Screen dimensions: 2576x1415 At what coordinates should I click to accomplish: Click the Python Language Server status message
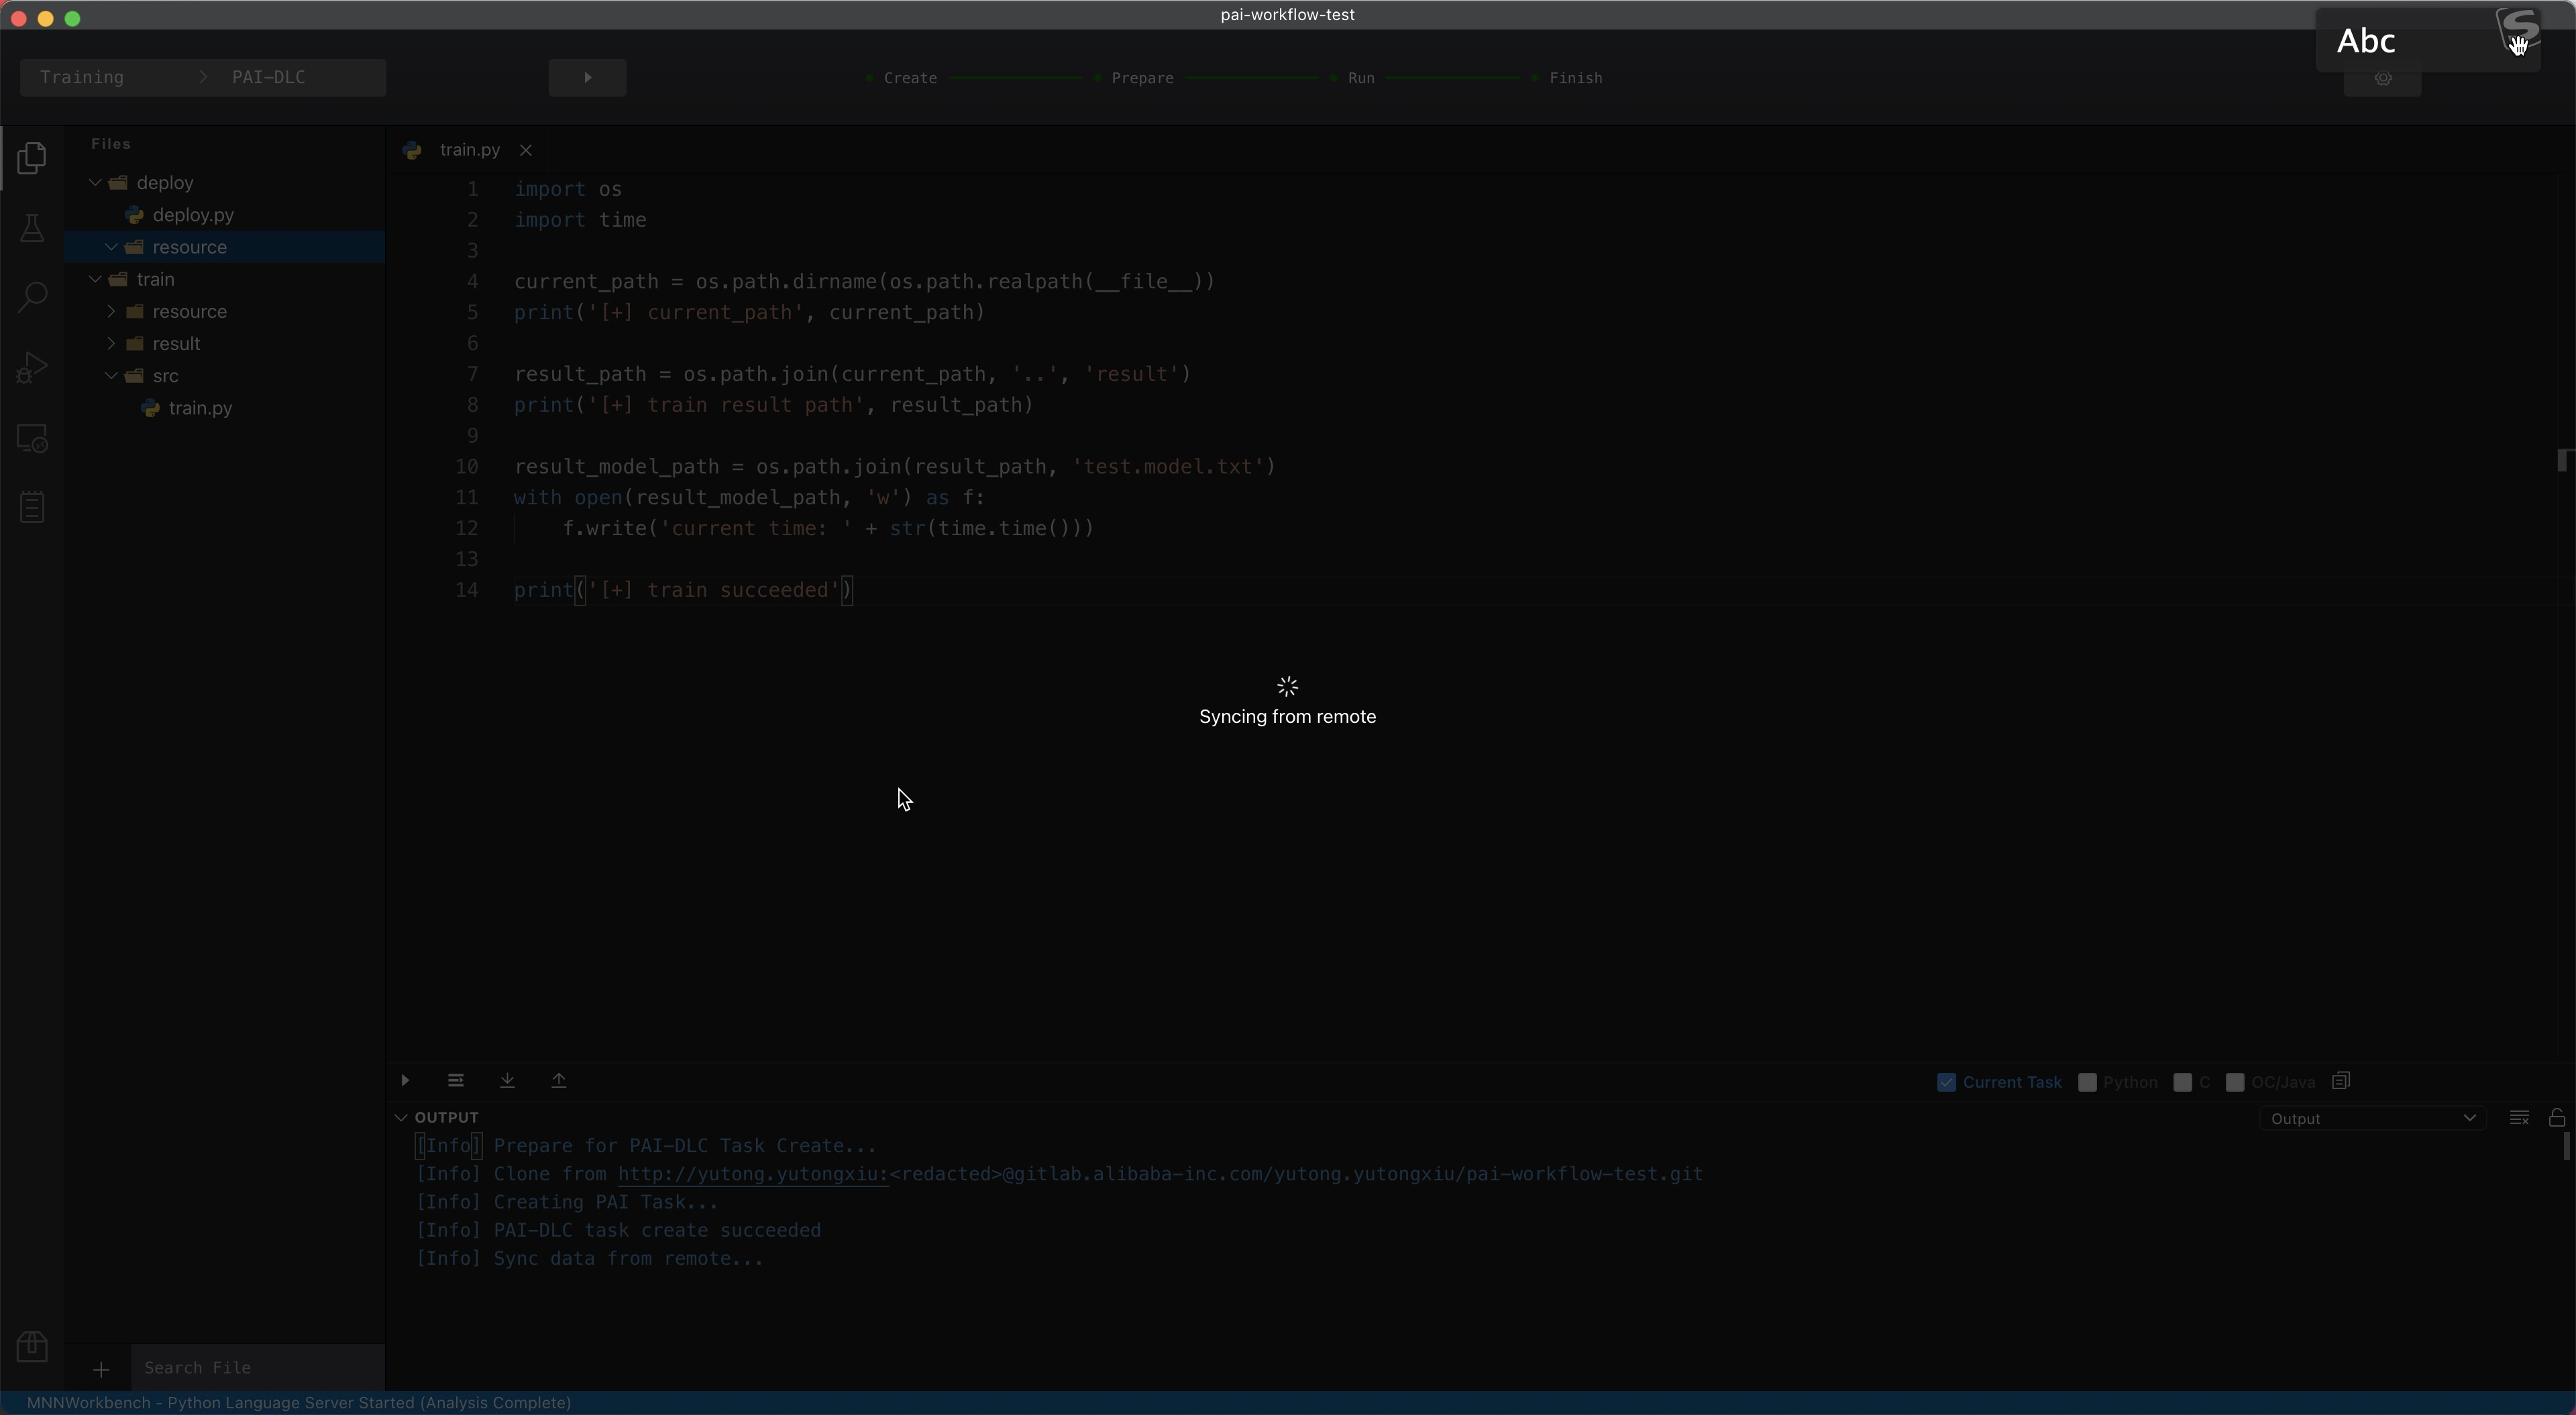pyautogui.click(x=299, y=1403)
